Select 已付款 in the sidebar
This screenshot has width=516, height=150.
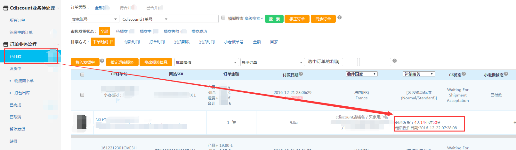coord(30,56)
